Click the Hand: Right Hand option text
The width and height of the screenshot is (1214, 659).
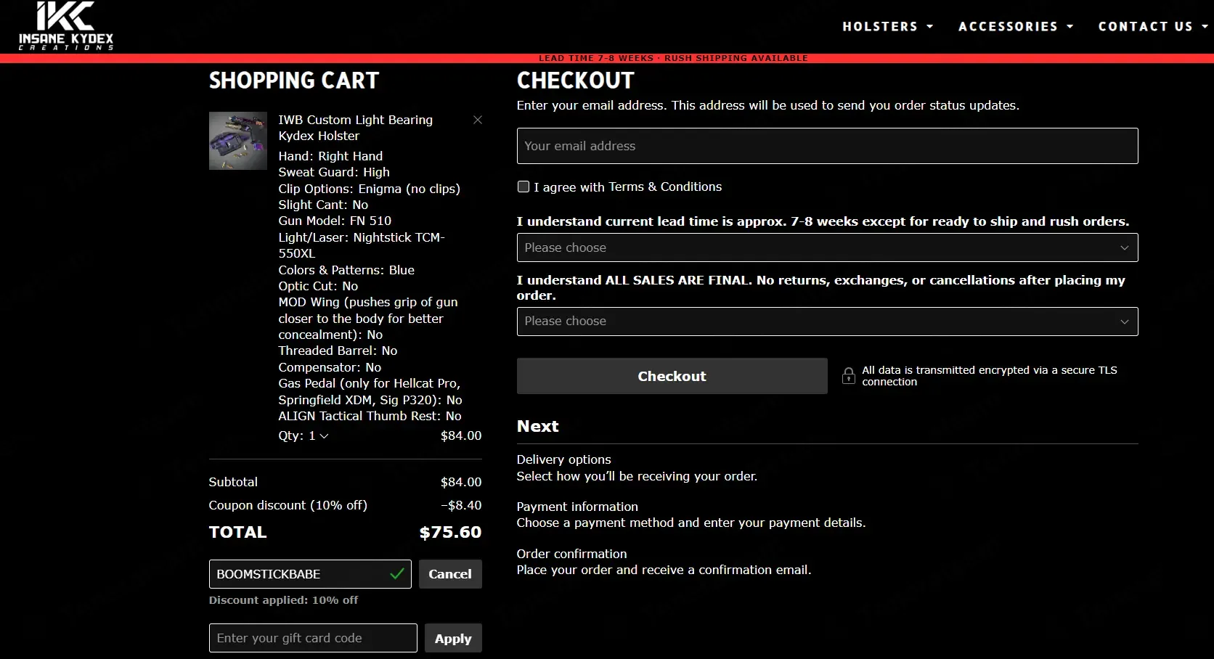click(x=330, y=156)
